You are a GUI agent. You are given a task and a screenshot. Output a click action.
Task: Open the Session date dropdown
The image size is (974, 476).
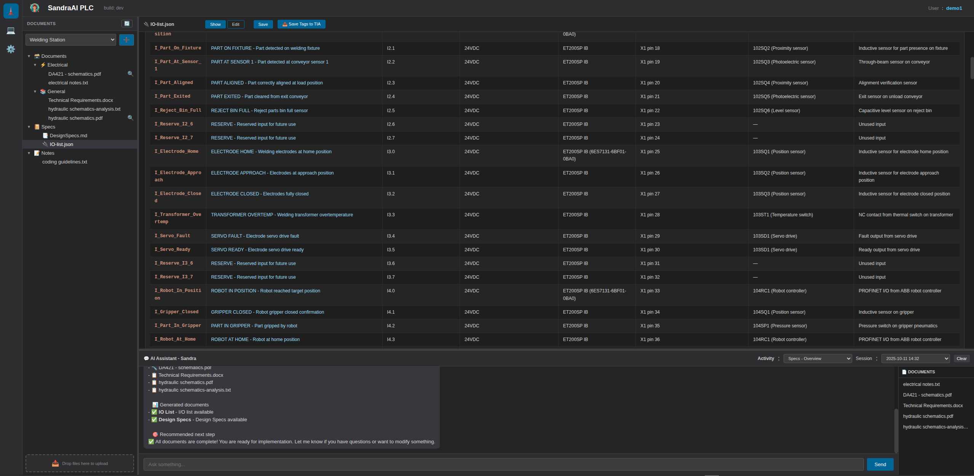[915, 359]
